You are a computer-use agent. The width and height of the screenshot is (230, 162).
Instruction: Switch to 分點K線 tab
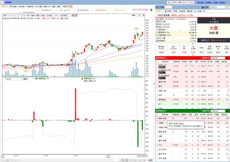point(21,7)
